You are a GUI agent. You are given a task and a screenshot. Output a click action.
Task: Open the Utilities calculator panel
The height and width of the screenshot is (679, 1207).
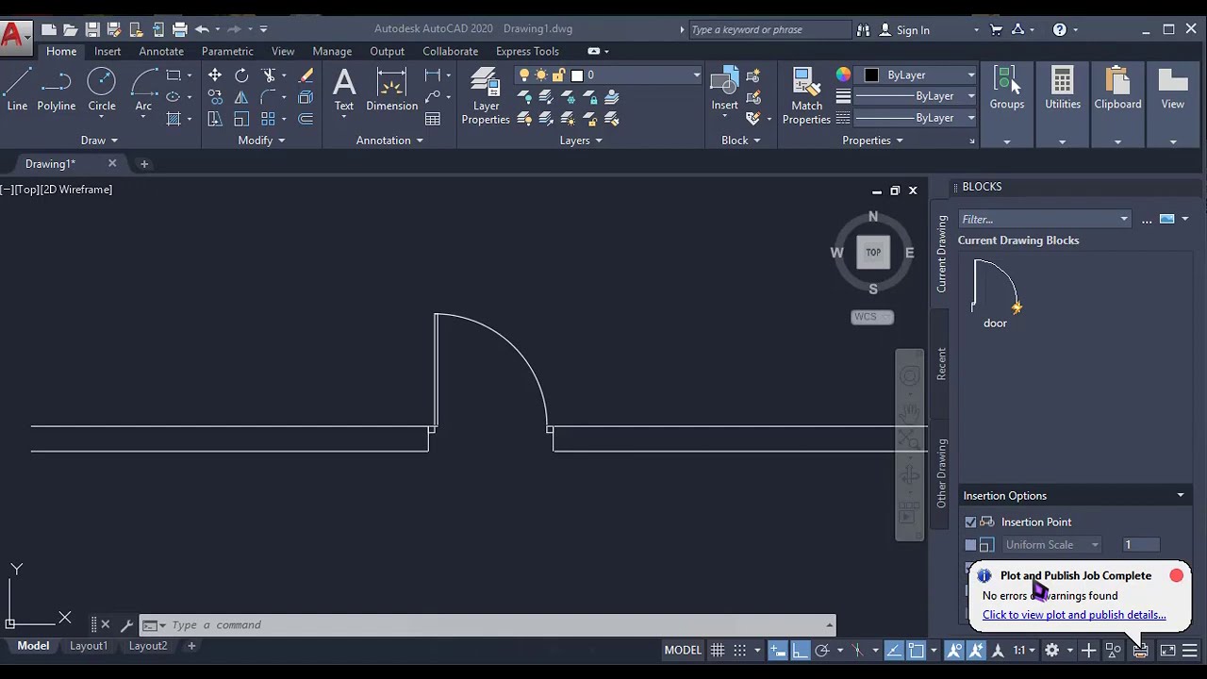1063,91
